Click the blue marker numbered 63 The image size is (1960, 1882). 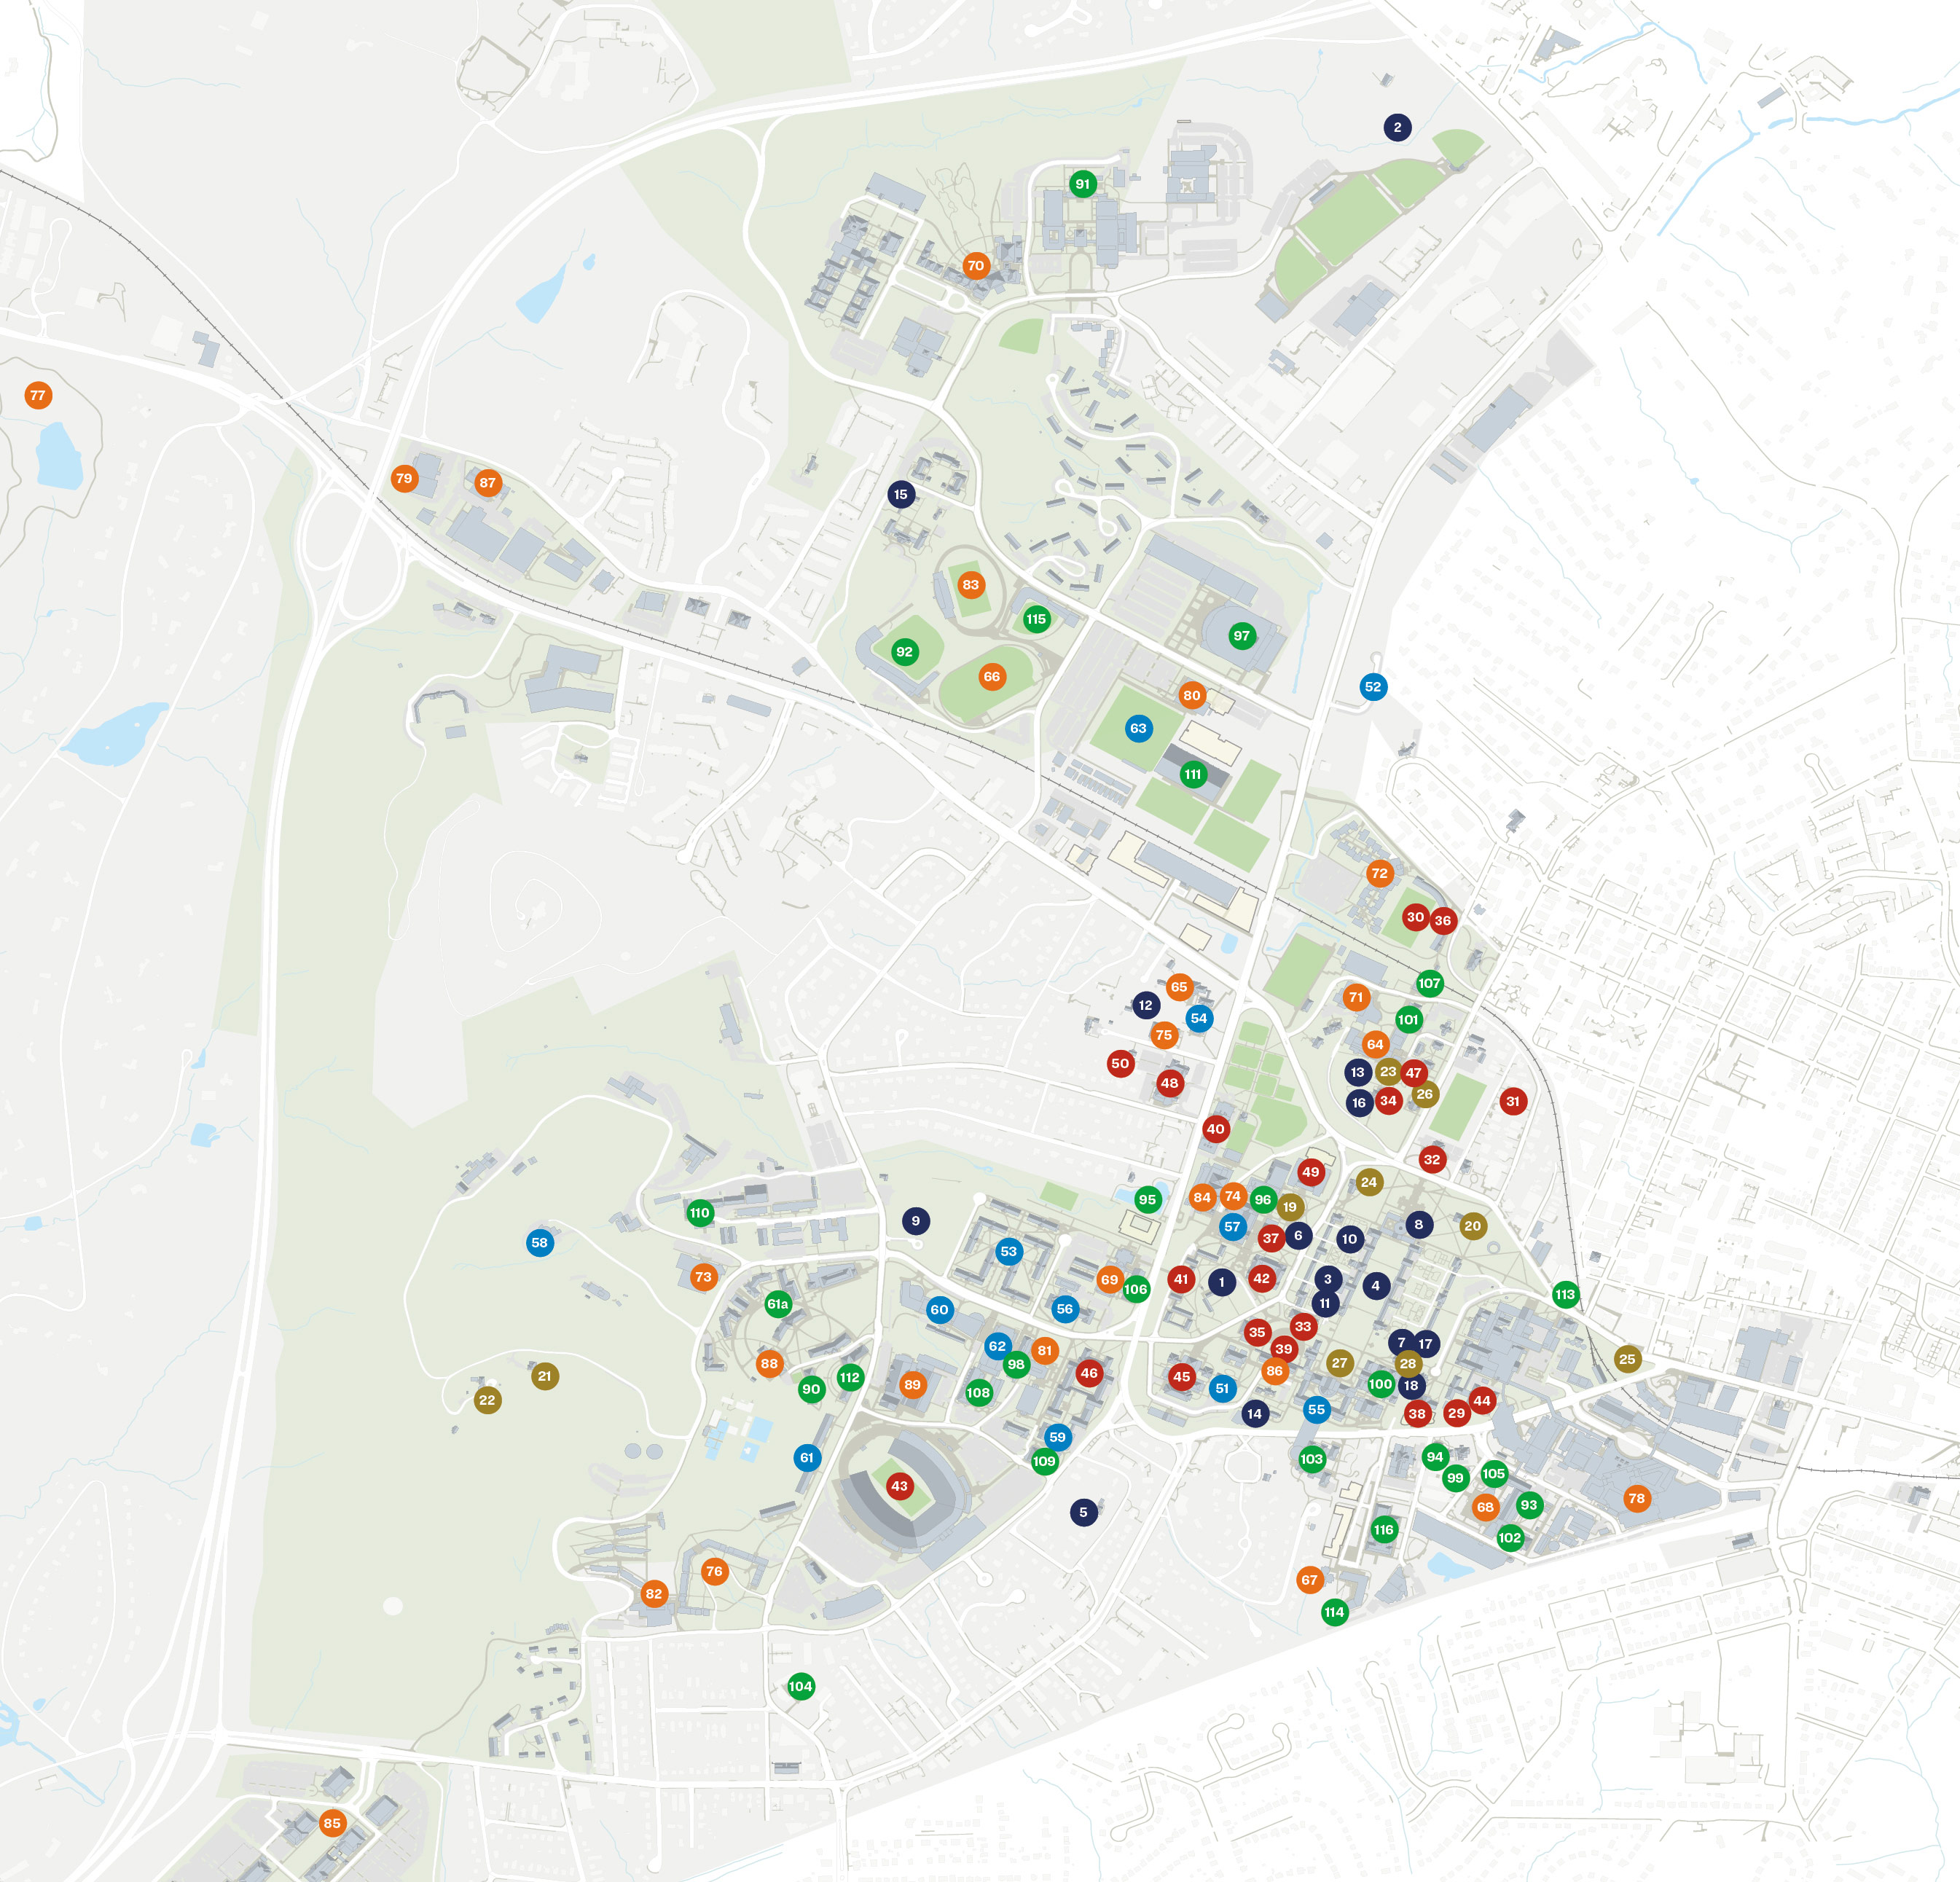[x=1138, y=728]
